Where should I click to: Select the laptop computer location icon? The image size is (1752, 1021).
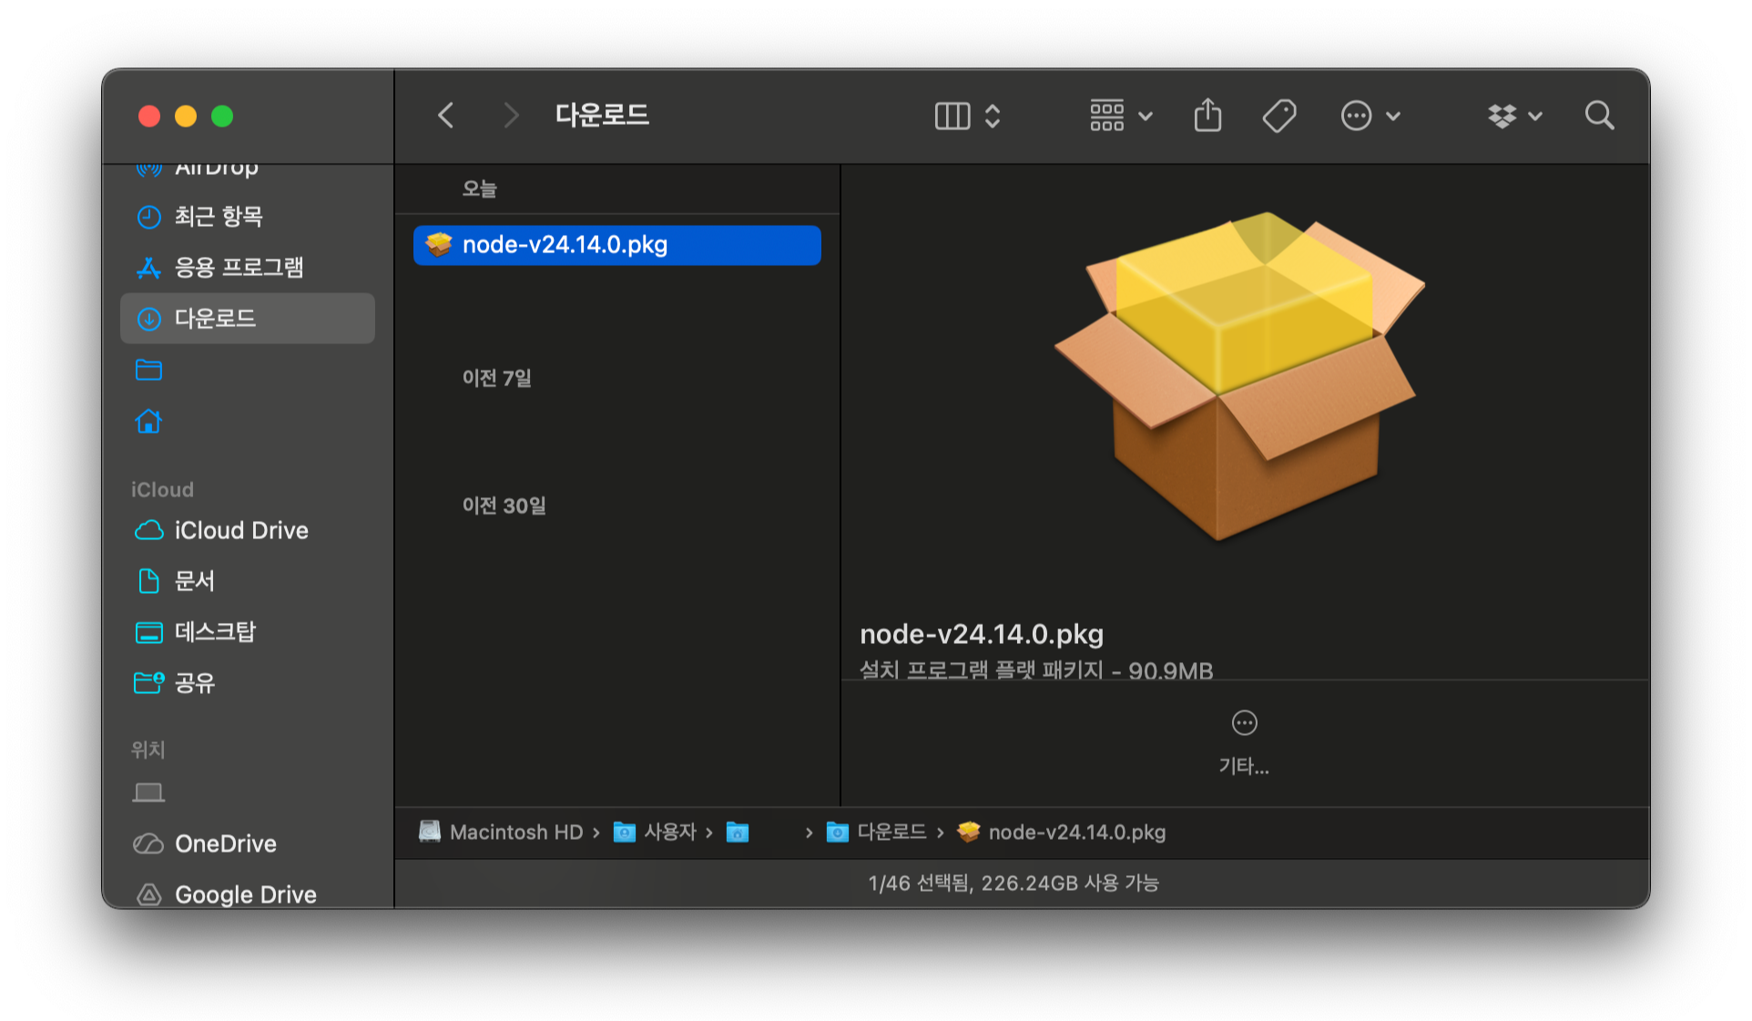click(x=148, y=792)
